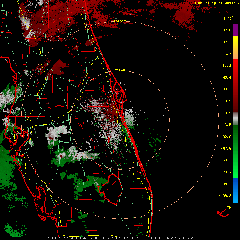Select the -16.5 legend value
Viewport: 240px width, 240px height.
[226, 125]
